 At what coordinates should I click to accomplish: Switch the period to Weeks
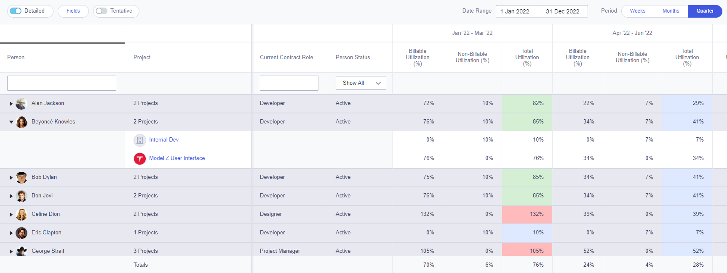coord(637,11)
